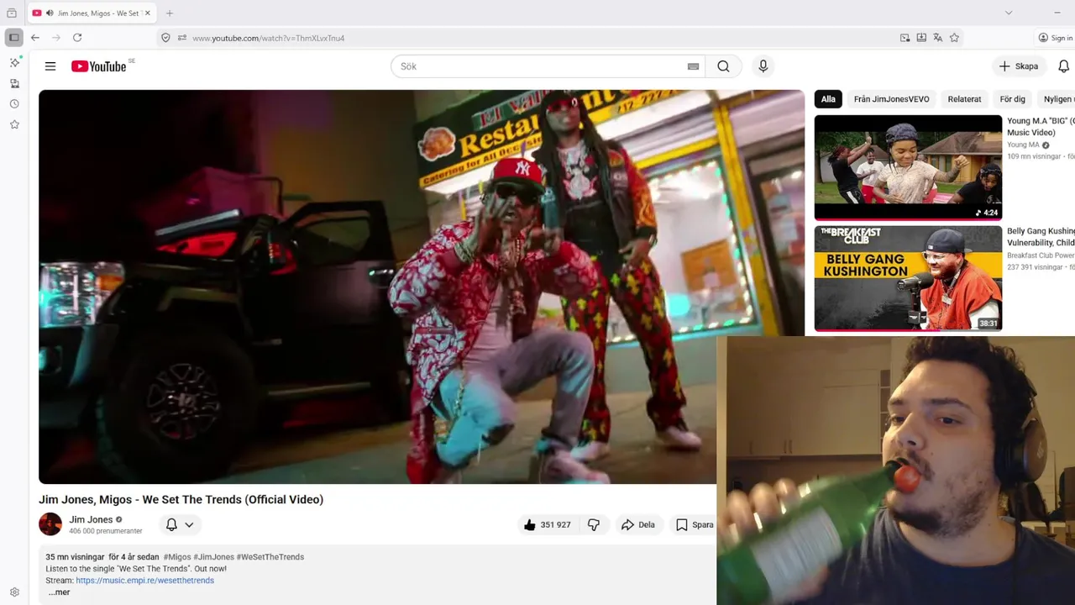Open a new browser tab
Viewport: 1075px width, 605px height.
pyautogui.click(x=170, y=13)
